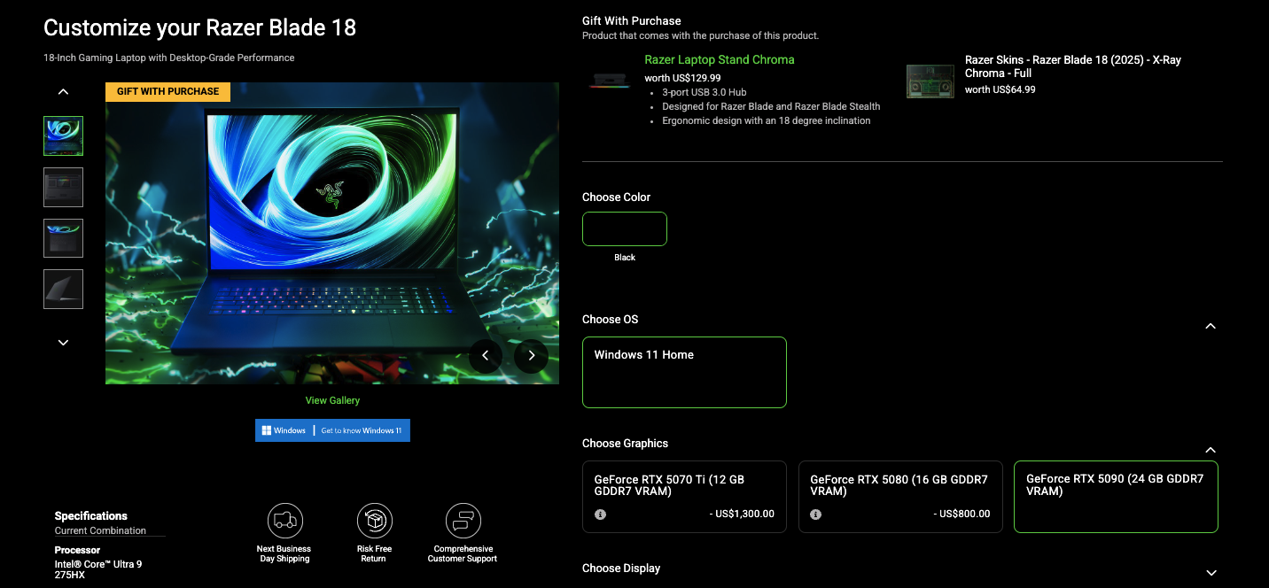
Task: Go to previous gallery image arrow
Action: (x=486, y=356)
